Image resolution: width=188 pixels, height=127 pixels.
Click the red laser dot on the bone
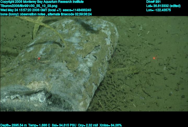click(x=39, y=59)
